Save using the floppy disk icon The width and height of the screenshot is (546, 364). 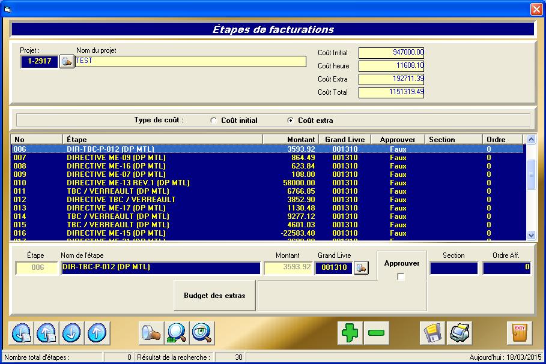click(432, 333)
